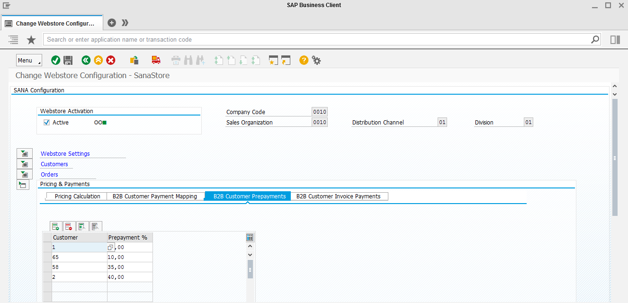Select the row selector for customer 65
The image size is (628, 303).
tap(47, 257)
